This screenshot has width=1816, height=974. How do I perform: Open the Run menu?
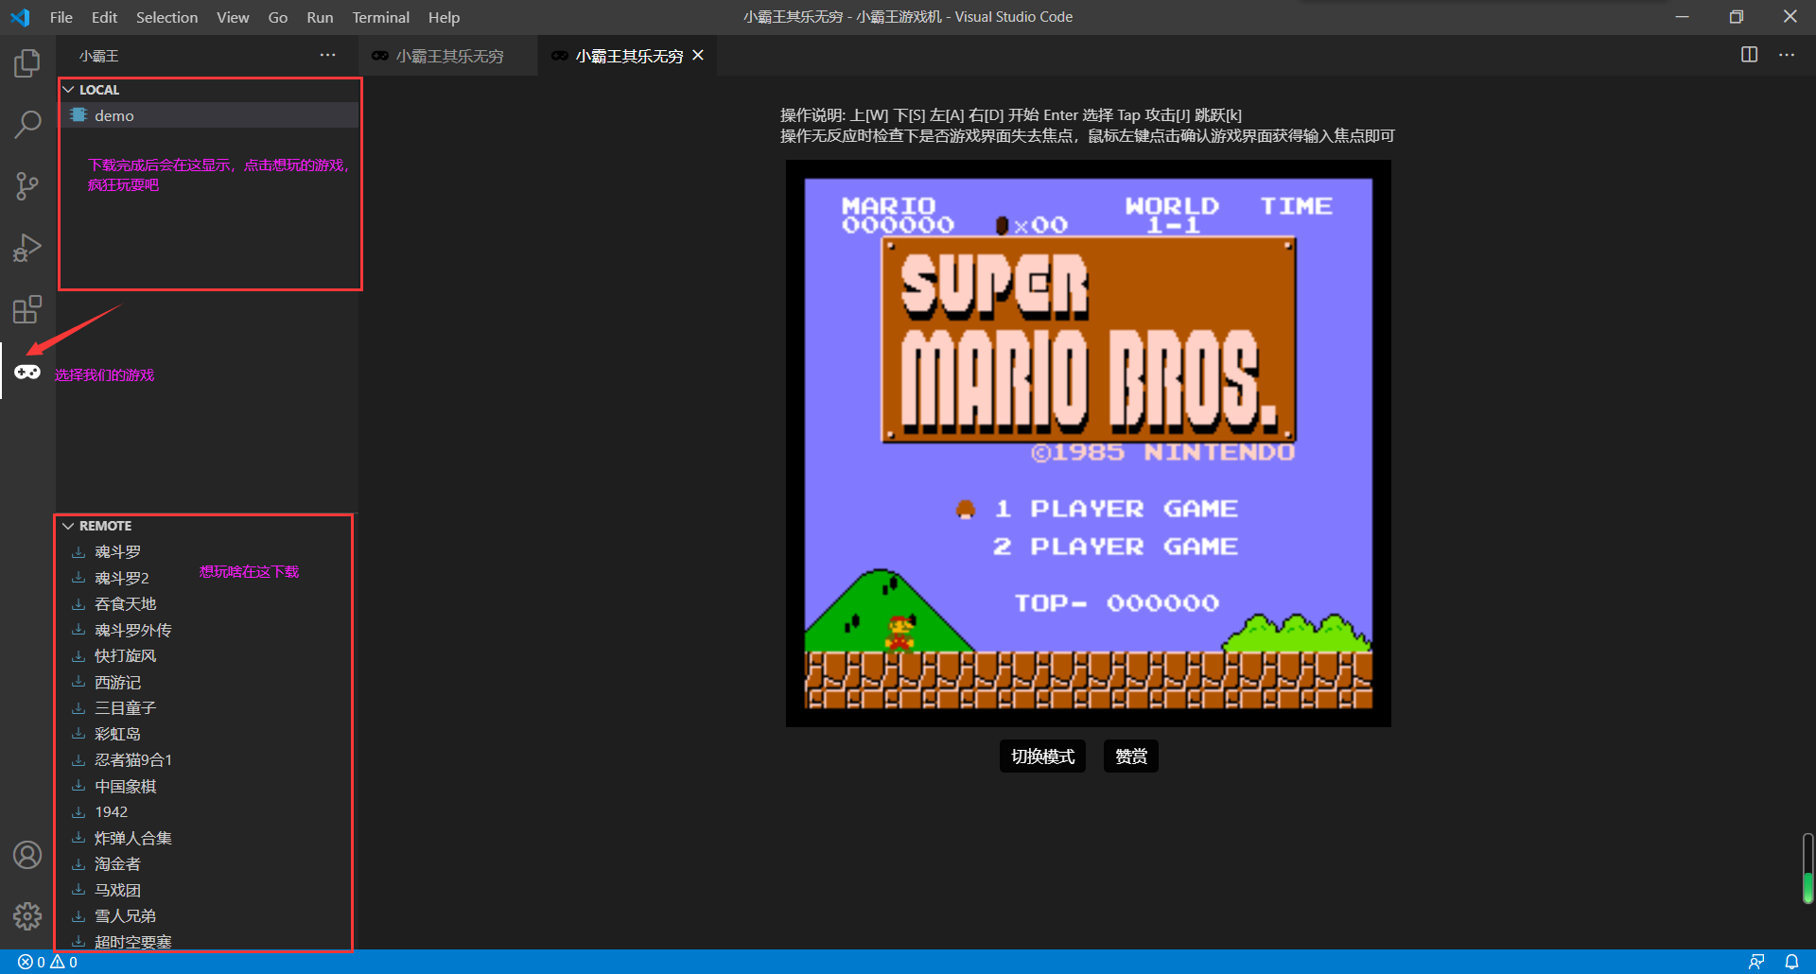pos(320,17)
